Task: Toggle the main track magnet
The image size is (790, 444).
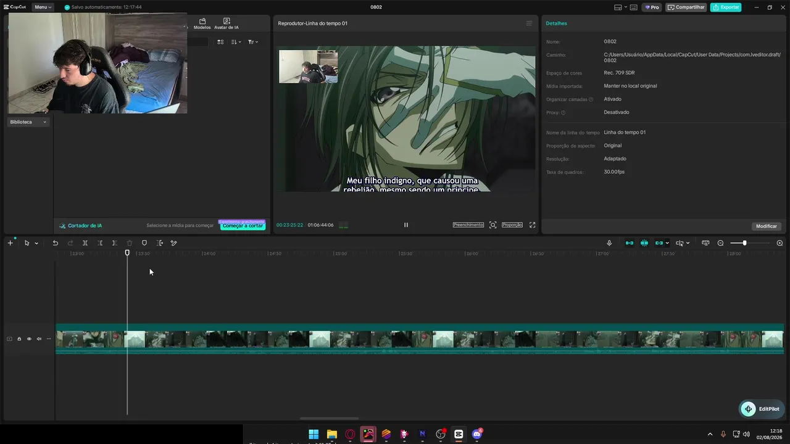Action: point(630,243)
